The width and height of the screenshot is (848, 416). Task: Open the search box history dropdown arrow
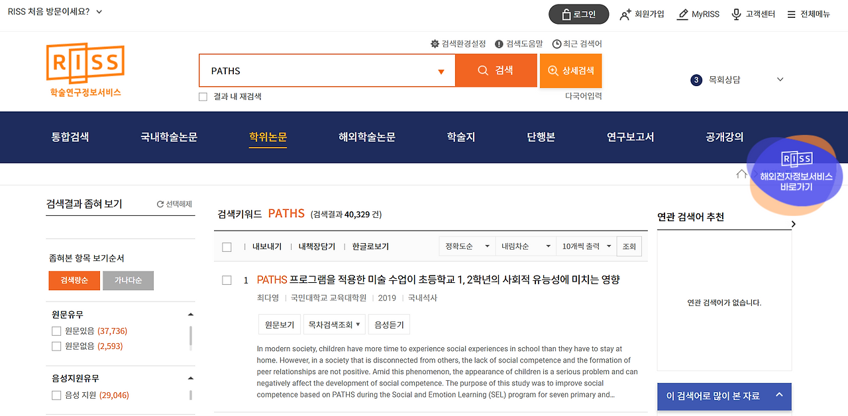(441, 72)
